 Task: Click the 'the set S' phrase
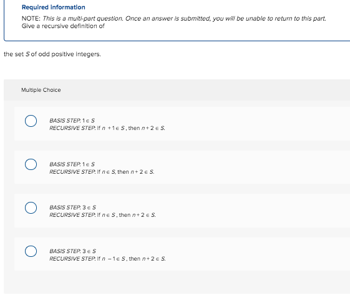click(17, 54)
